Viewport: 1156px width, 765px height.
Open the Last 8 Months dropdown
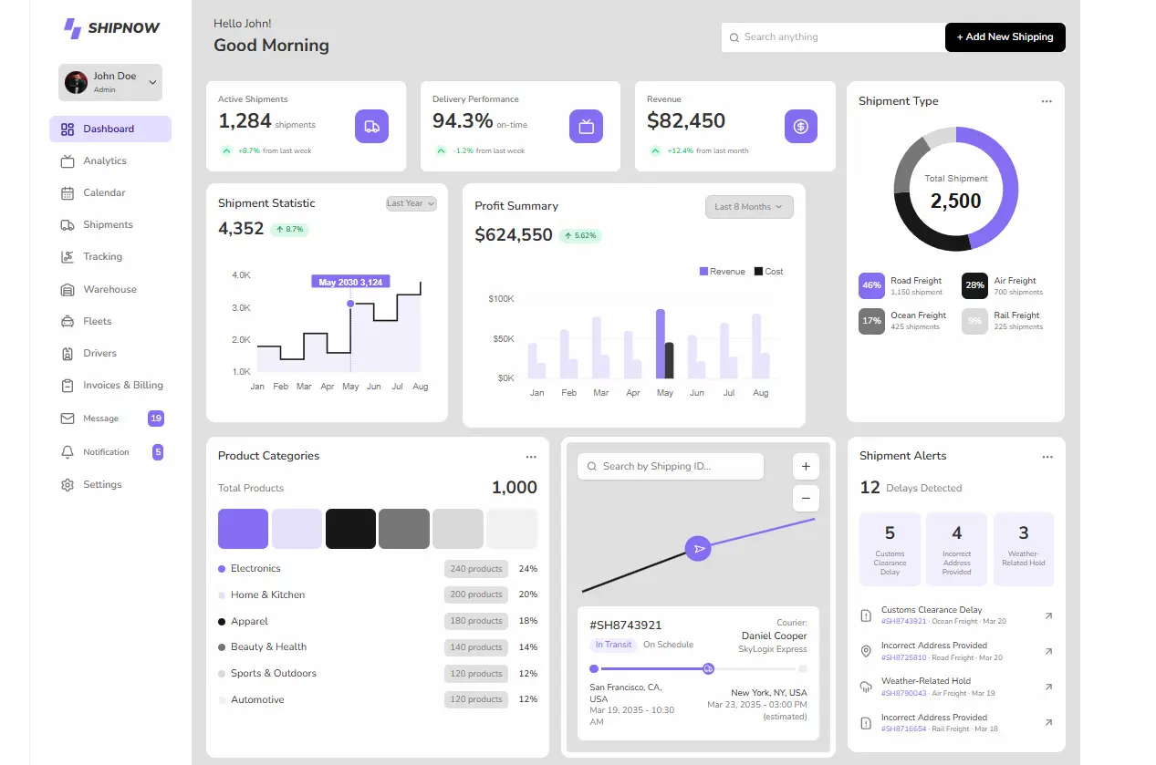(x=749, y=207)
